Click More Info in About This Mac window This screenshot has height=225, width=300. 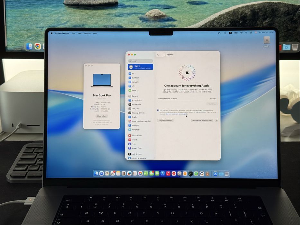(x=102, y=116)
